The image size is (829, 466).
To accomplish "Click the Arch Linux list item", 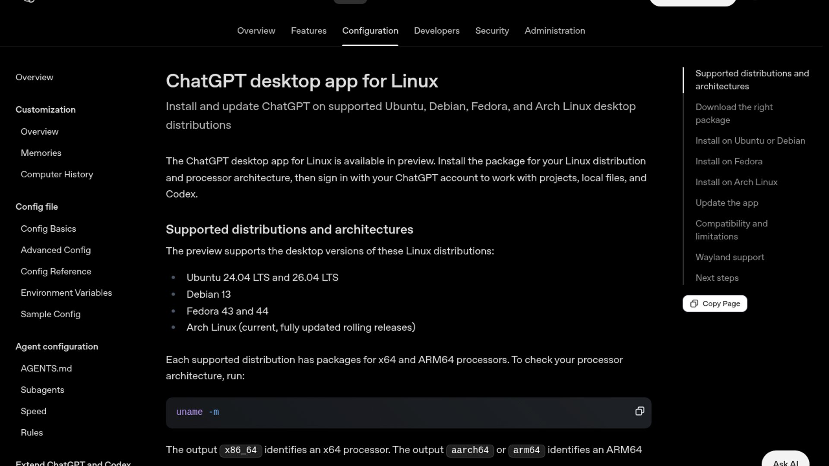I will (x=301, y=327).
